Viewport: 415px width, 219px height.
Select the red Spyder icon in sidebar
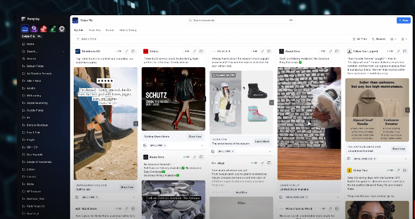coord(43,29)
